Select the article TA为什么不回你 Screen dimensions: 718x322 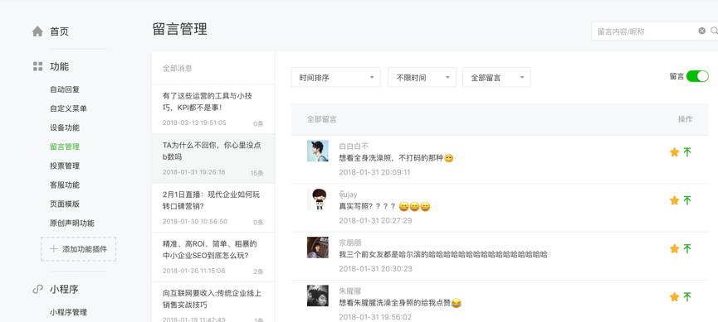[x=213, y=158]
